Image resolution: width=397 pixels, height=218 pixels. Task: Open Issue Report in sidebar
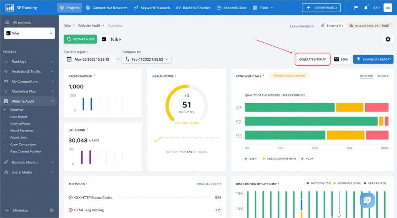pyautogui.click(x=19, y=117)
